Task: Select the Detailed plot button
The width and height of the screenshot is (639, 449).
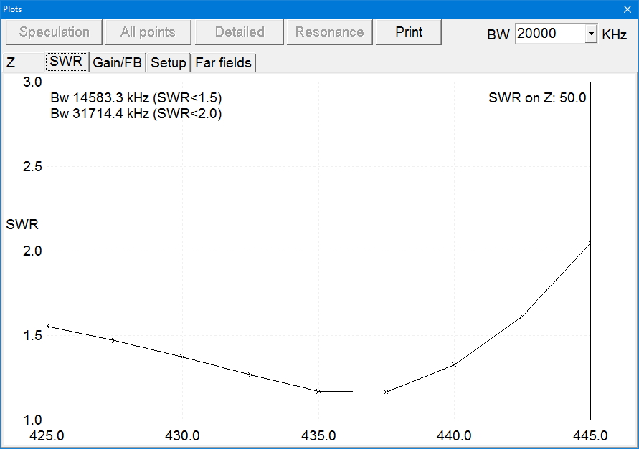Action: point(240,32)
